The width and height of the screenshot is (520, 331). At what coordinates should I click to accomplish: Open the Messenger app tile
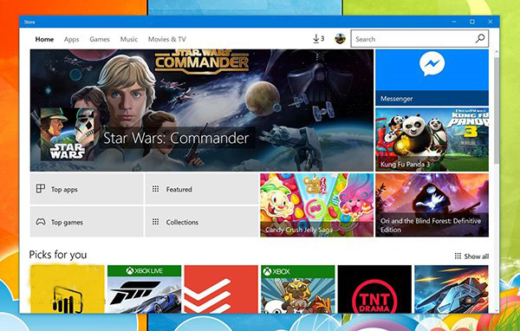pos(432,78)
